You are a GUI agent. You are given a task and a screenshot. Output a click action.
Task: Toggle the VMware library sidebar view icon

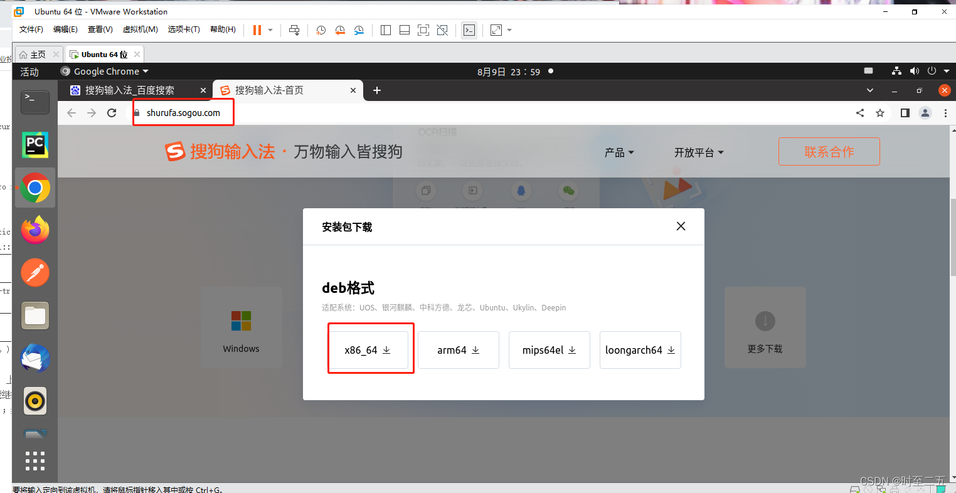[x=386, y=30]
